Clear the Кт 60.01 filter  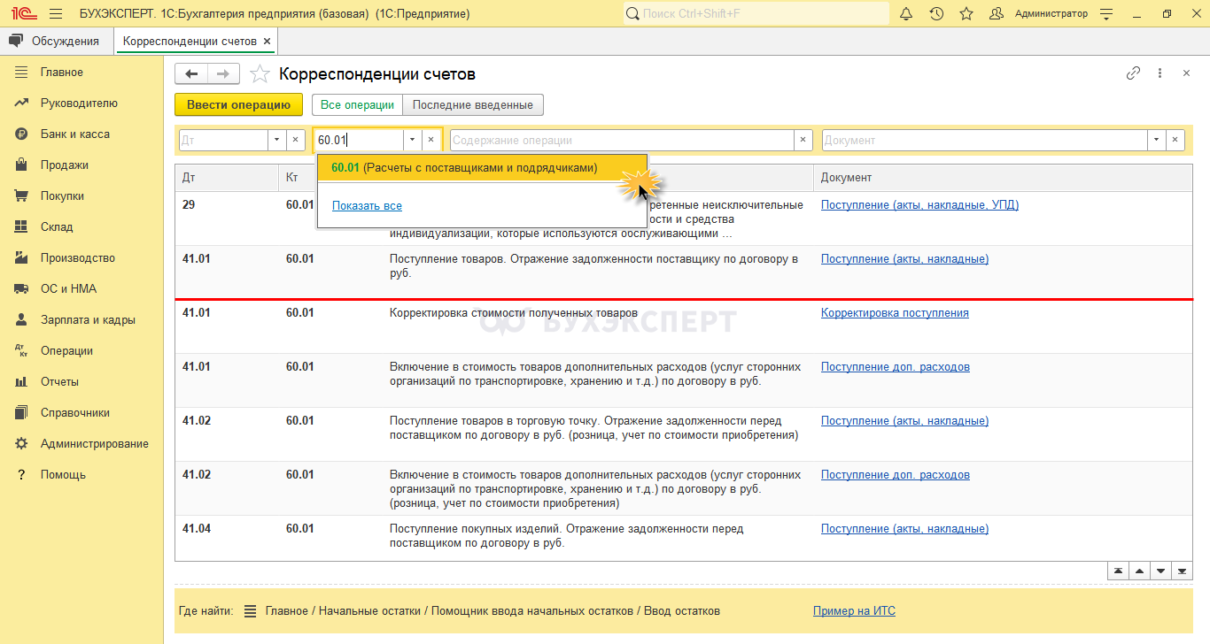click(x=431, y=140)
